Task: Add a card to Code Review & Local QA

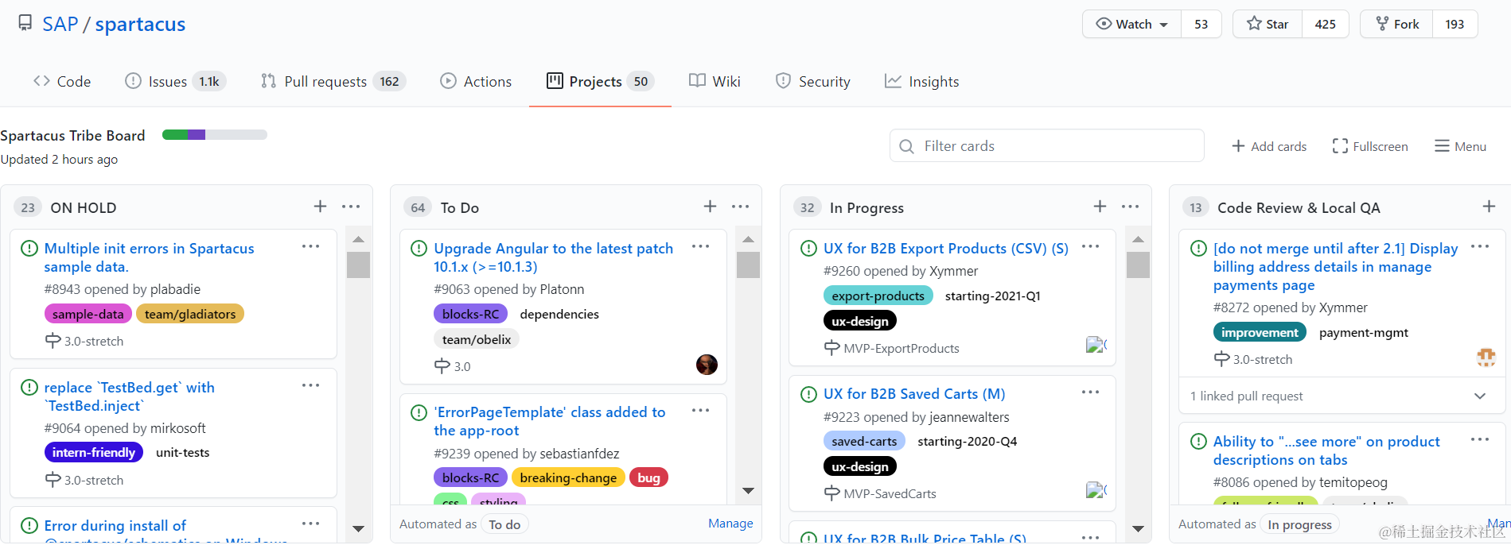Action: click(x=1489, y=207)
